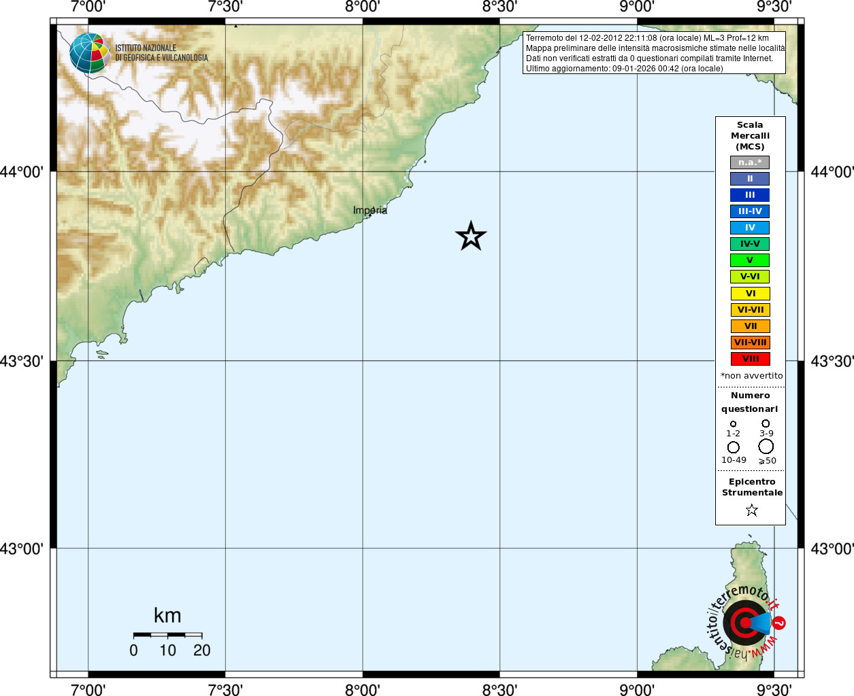Click the 44°00' label on left axis

coord(22,172)
